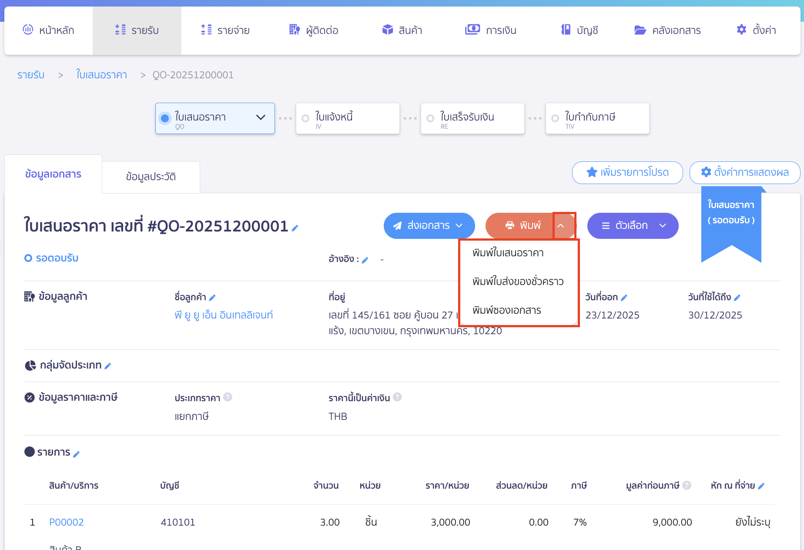This screenshot has width=804, height=550.
Task: Switch to the ข้อมูลประวัติ tab
Action: [x=151, y=176]
